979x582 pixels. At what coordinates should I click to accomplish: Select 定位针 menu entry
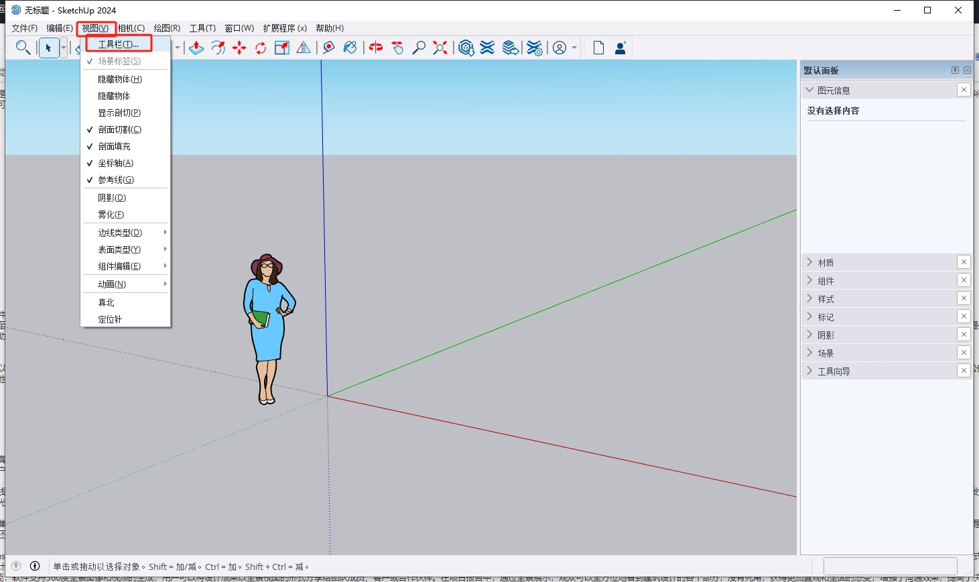tap(125, 319)
